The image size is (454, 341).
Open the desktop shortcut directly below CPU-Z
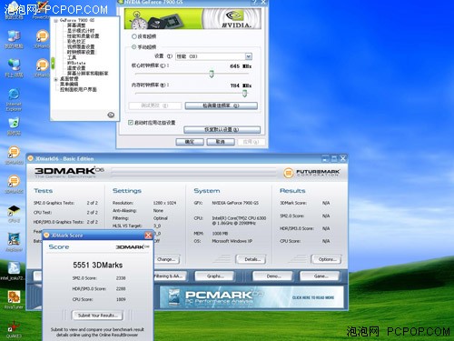[x=14, y=239]
